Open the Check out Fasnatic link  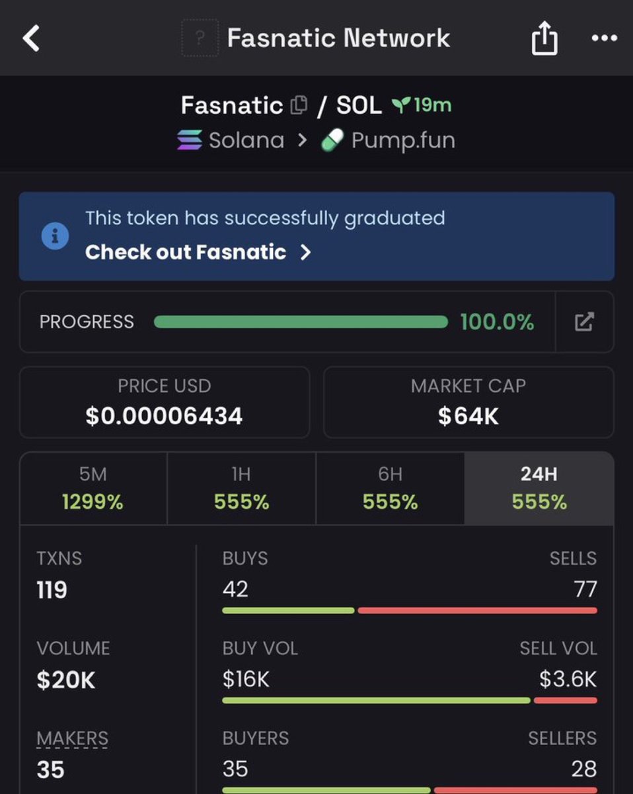click(186, 252)
